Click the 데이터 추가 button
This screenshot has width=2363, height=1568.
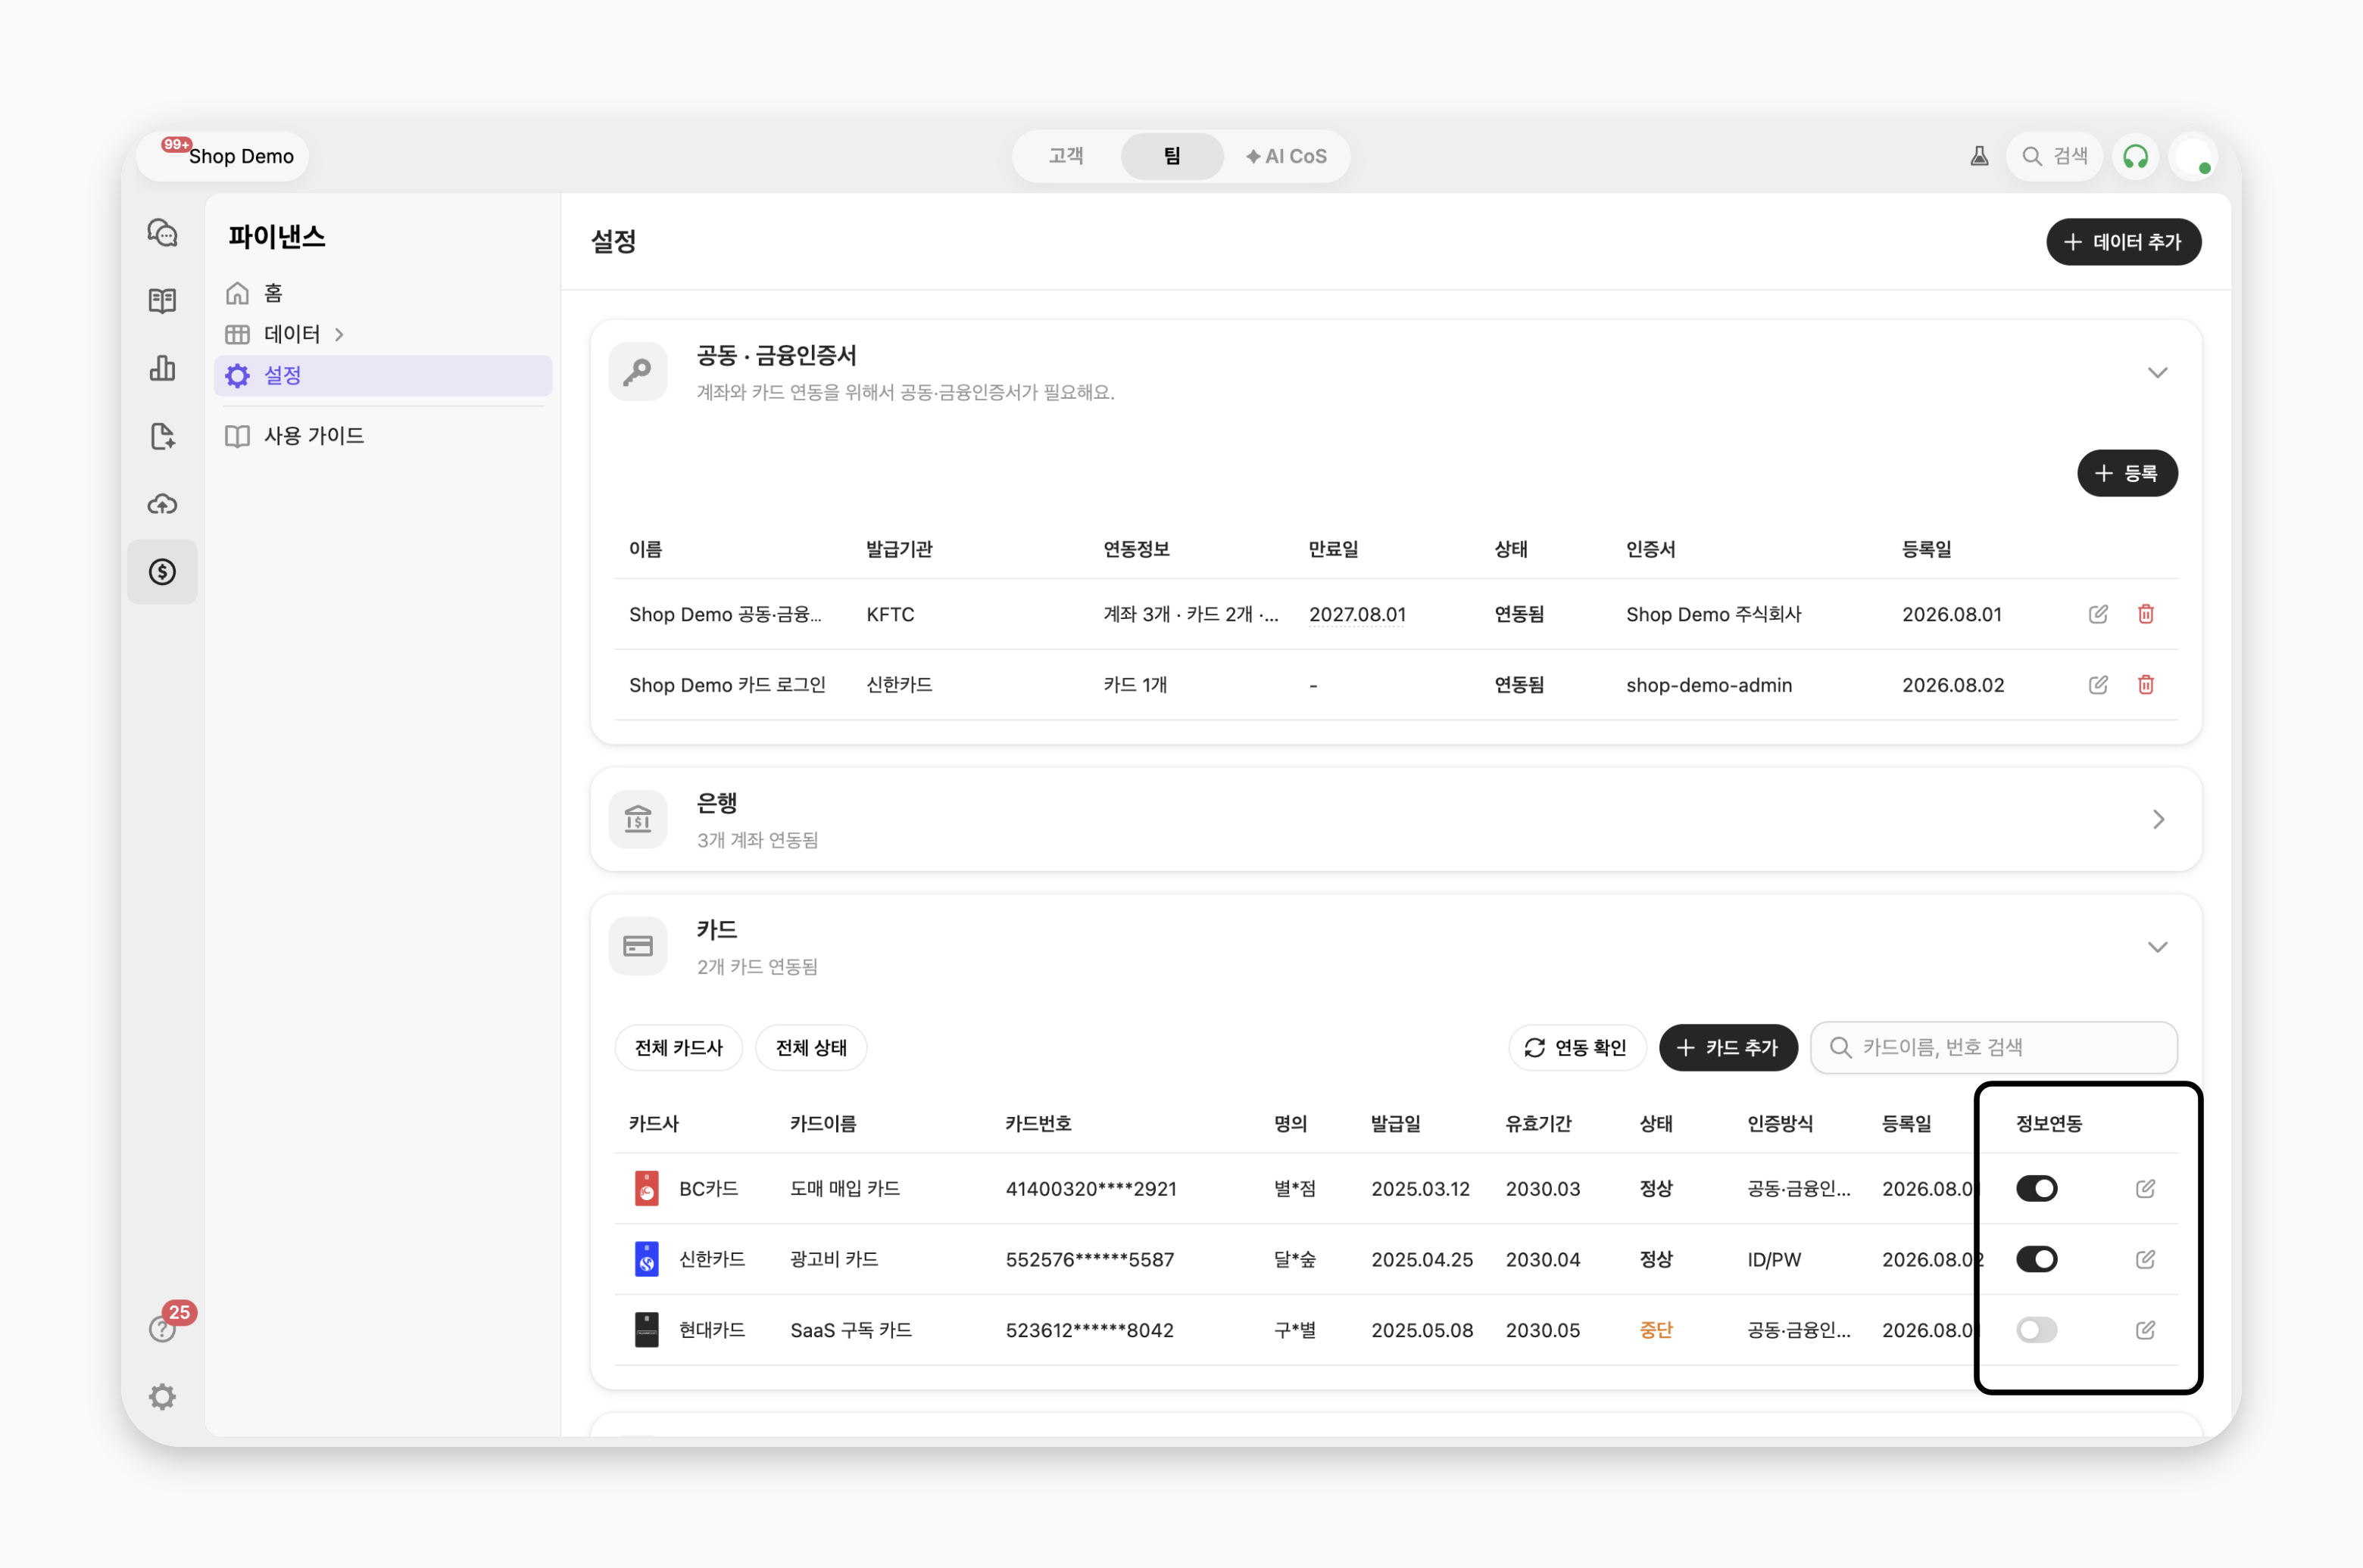(x=2123, y=242)
